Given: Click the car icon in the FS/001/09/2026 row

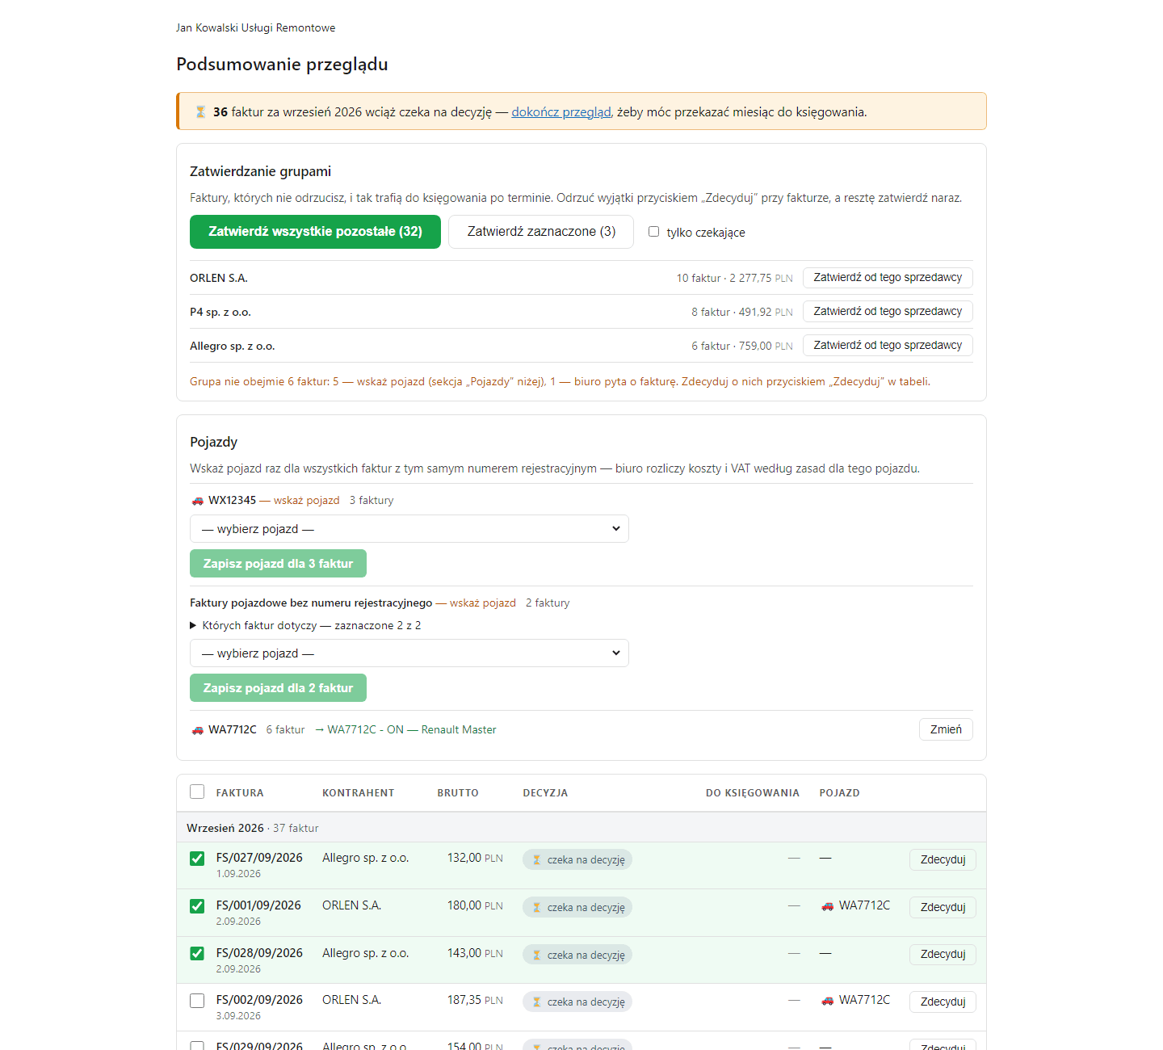Looking at the screenshot, I should (827, 906).
